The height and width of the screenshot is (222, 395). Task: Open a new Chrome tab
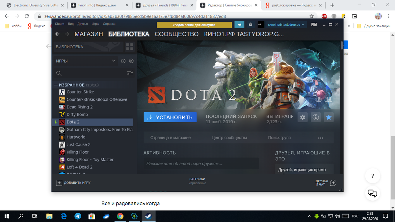(332, 5)
